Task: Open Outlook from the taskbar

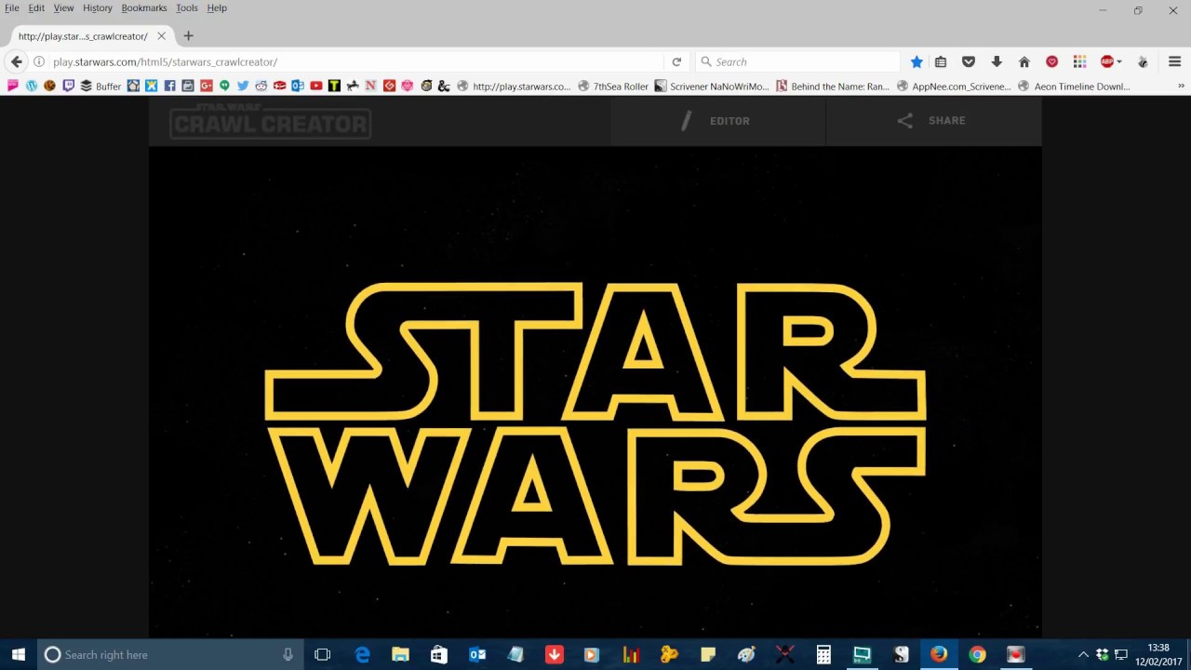Action: click(477, 654)
